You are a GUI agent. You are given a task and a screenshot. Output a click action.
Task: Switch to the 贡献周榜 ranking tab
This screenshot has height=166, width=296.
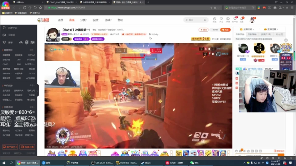(252, 35)
